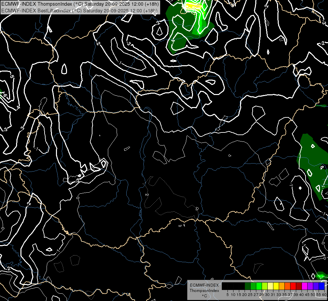
Task: Click the ThompsonIndex title line at top
Action: point(80,4)
